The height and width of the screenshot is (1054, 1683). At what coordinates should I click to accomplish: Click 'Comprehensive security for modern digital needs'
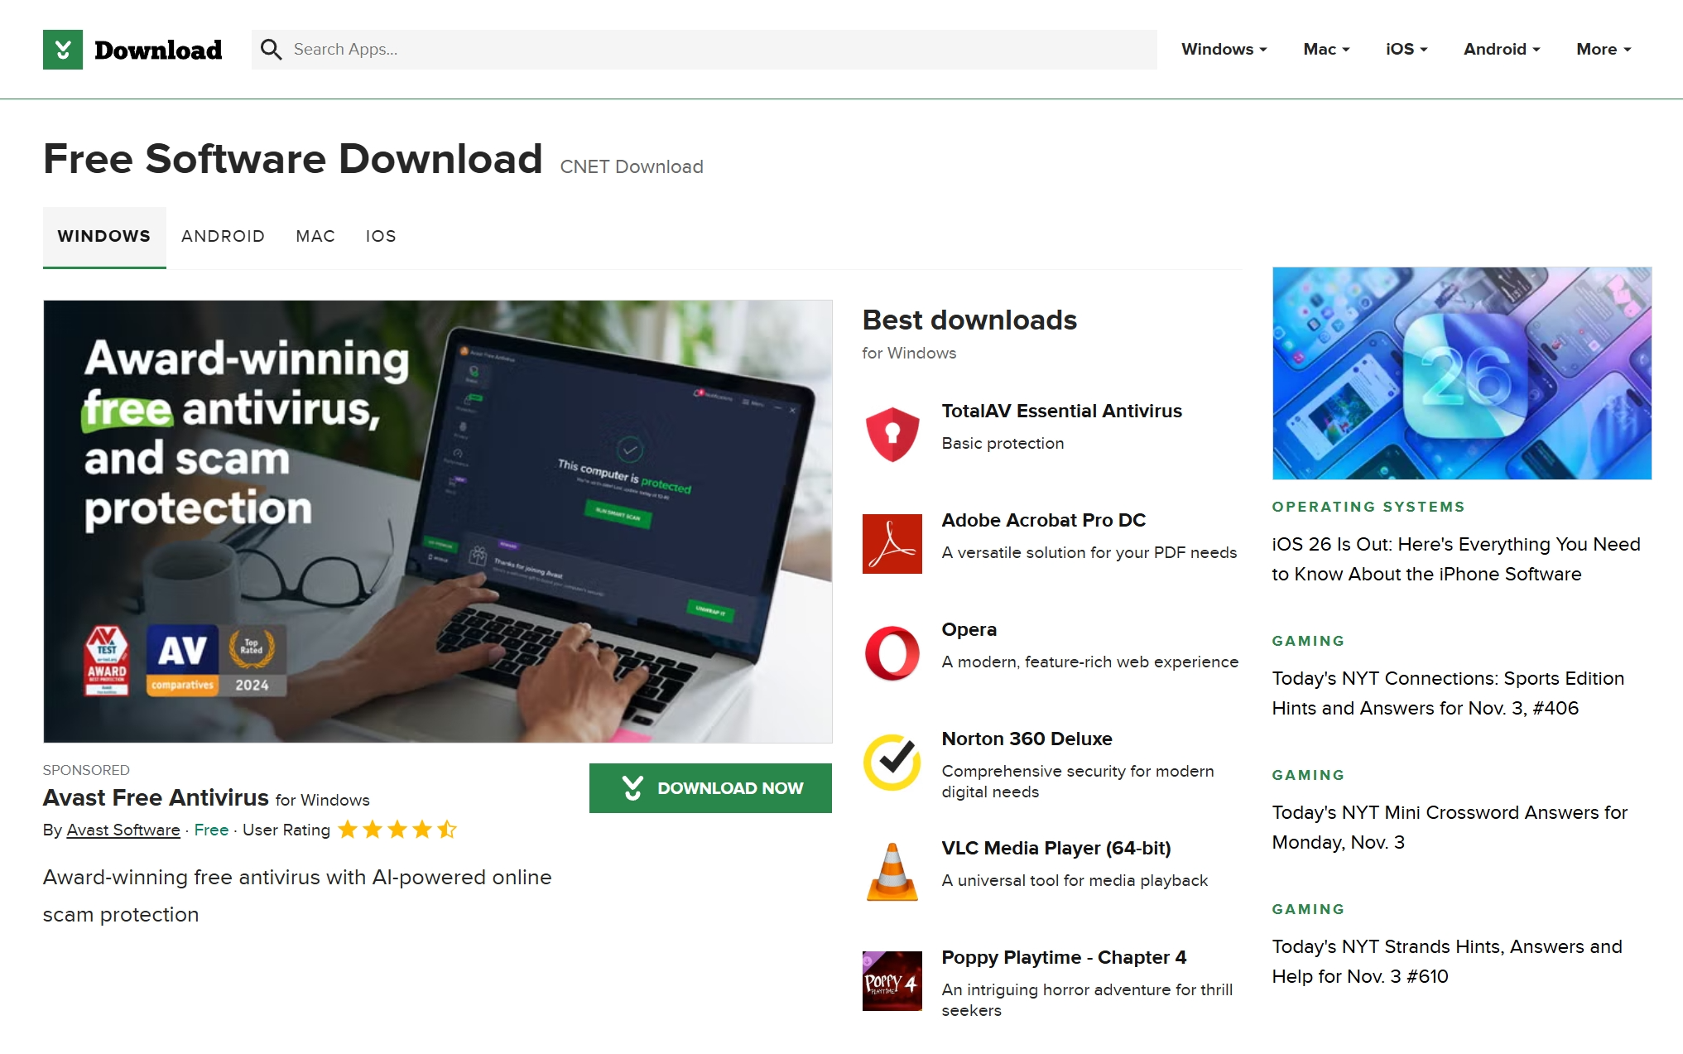[x=1078, y=781]
